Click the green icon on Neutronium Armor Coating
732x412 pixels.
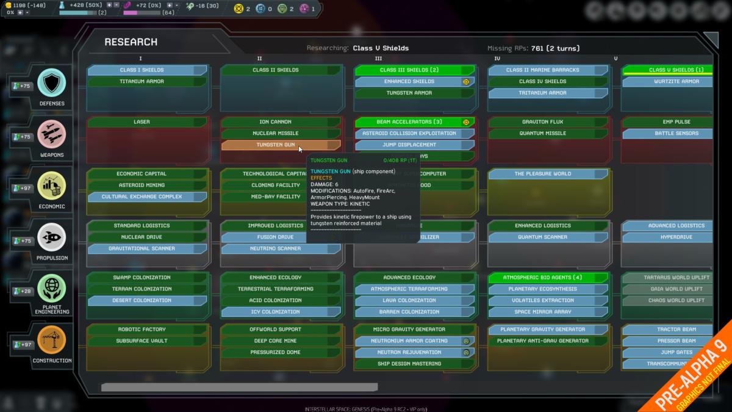click(x=466, y=341)
